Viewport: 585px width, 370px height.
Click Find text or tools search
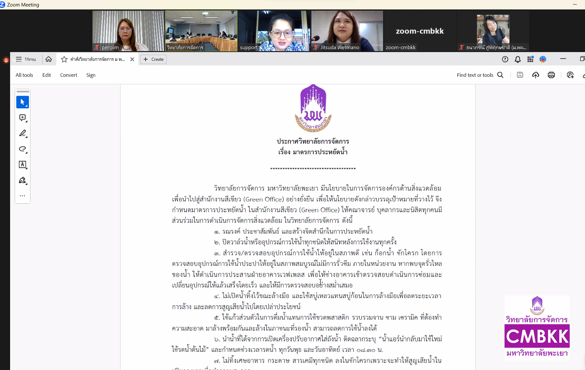coord(480,75)
